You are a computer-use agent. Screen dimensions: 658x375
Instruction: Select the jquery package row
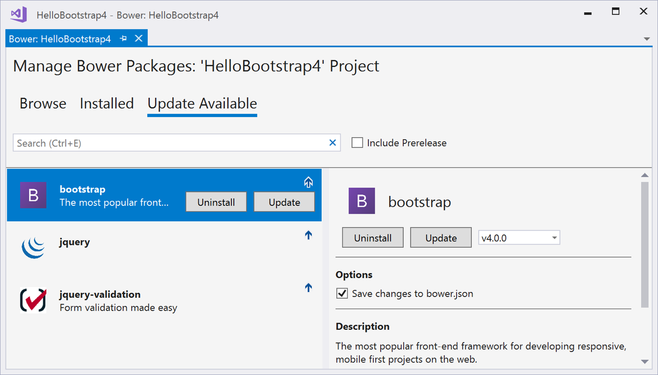[x=164, y=248]
